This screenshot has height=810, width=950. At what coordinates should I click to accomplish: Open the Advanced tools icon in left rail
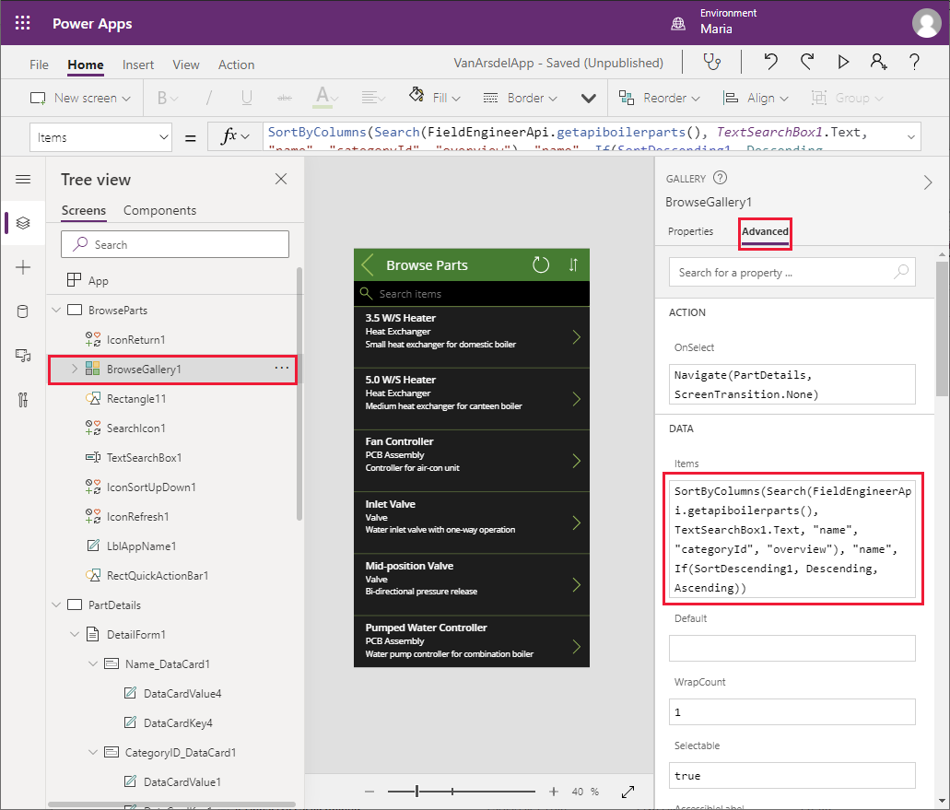23,400
